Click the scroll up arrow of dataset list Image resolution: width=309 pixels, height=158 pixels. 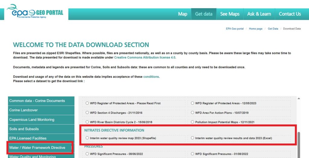pos(299,98)
